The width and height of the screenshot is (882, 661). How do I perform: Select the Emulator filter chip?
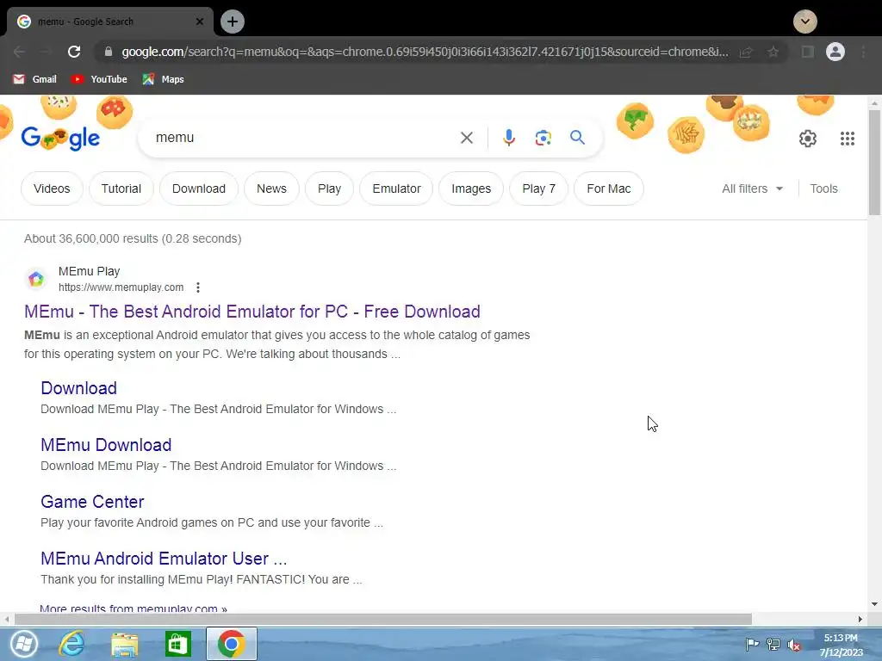pos(396,188)
